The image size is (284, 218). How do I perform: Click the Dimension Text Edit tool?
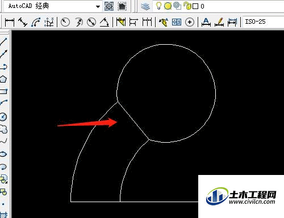pos(219,22)
